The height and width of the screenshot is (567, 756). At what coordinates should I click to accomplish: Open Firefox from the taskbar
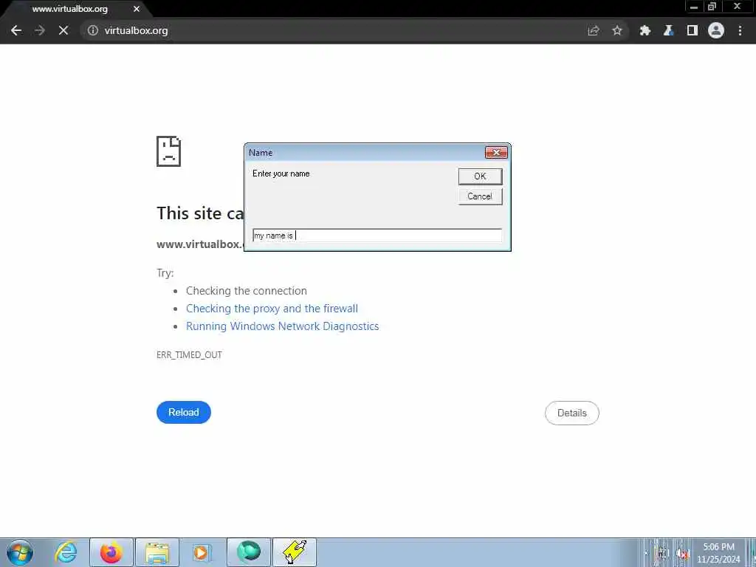click(111, 552)
